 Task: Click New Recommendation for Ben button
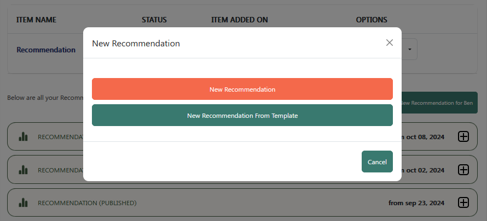click(x=439, y=103)
